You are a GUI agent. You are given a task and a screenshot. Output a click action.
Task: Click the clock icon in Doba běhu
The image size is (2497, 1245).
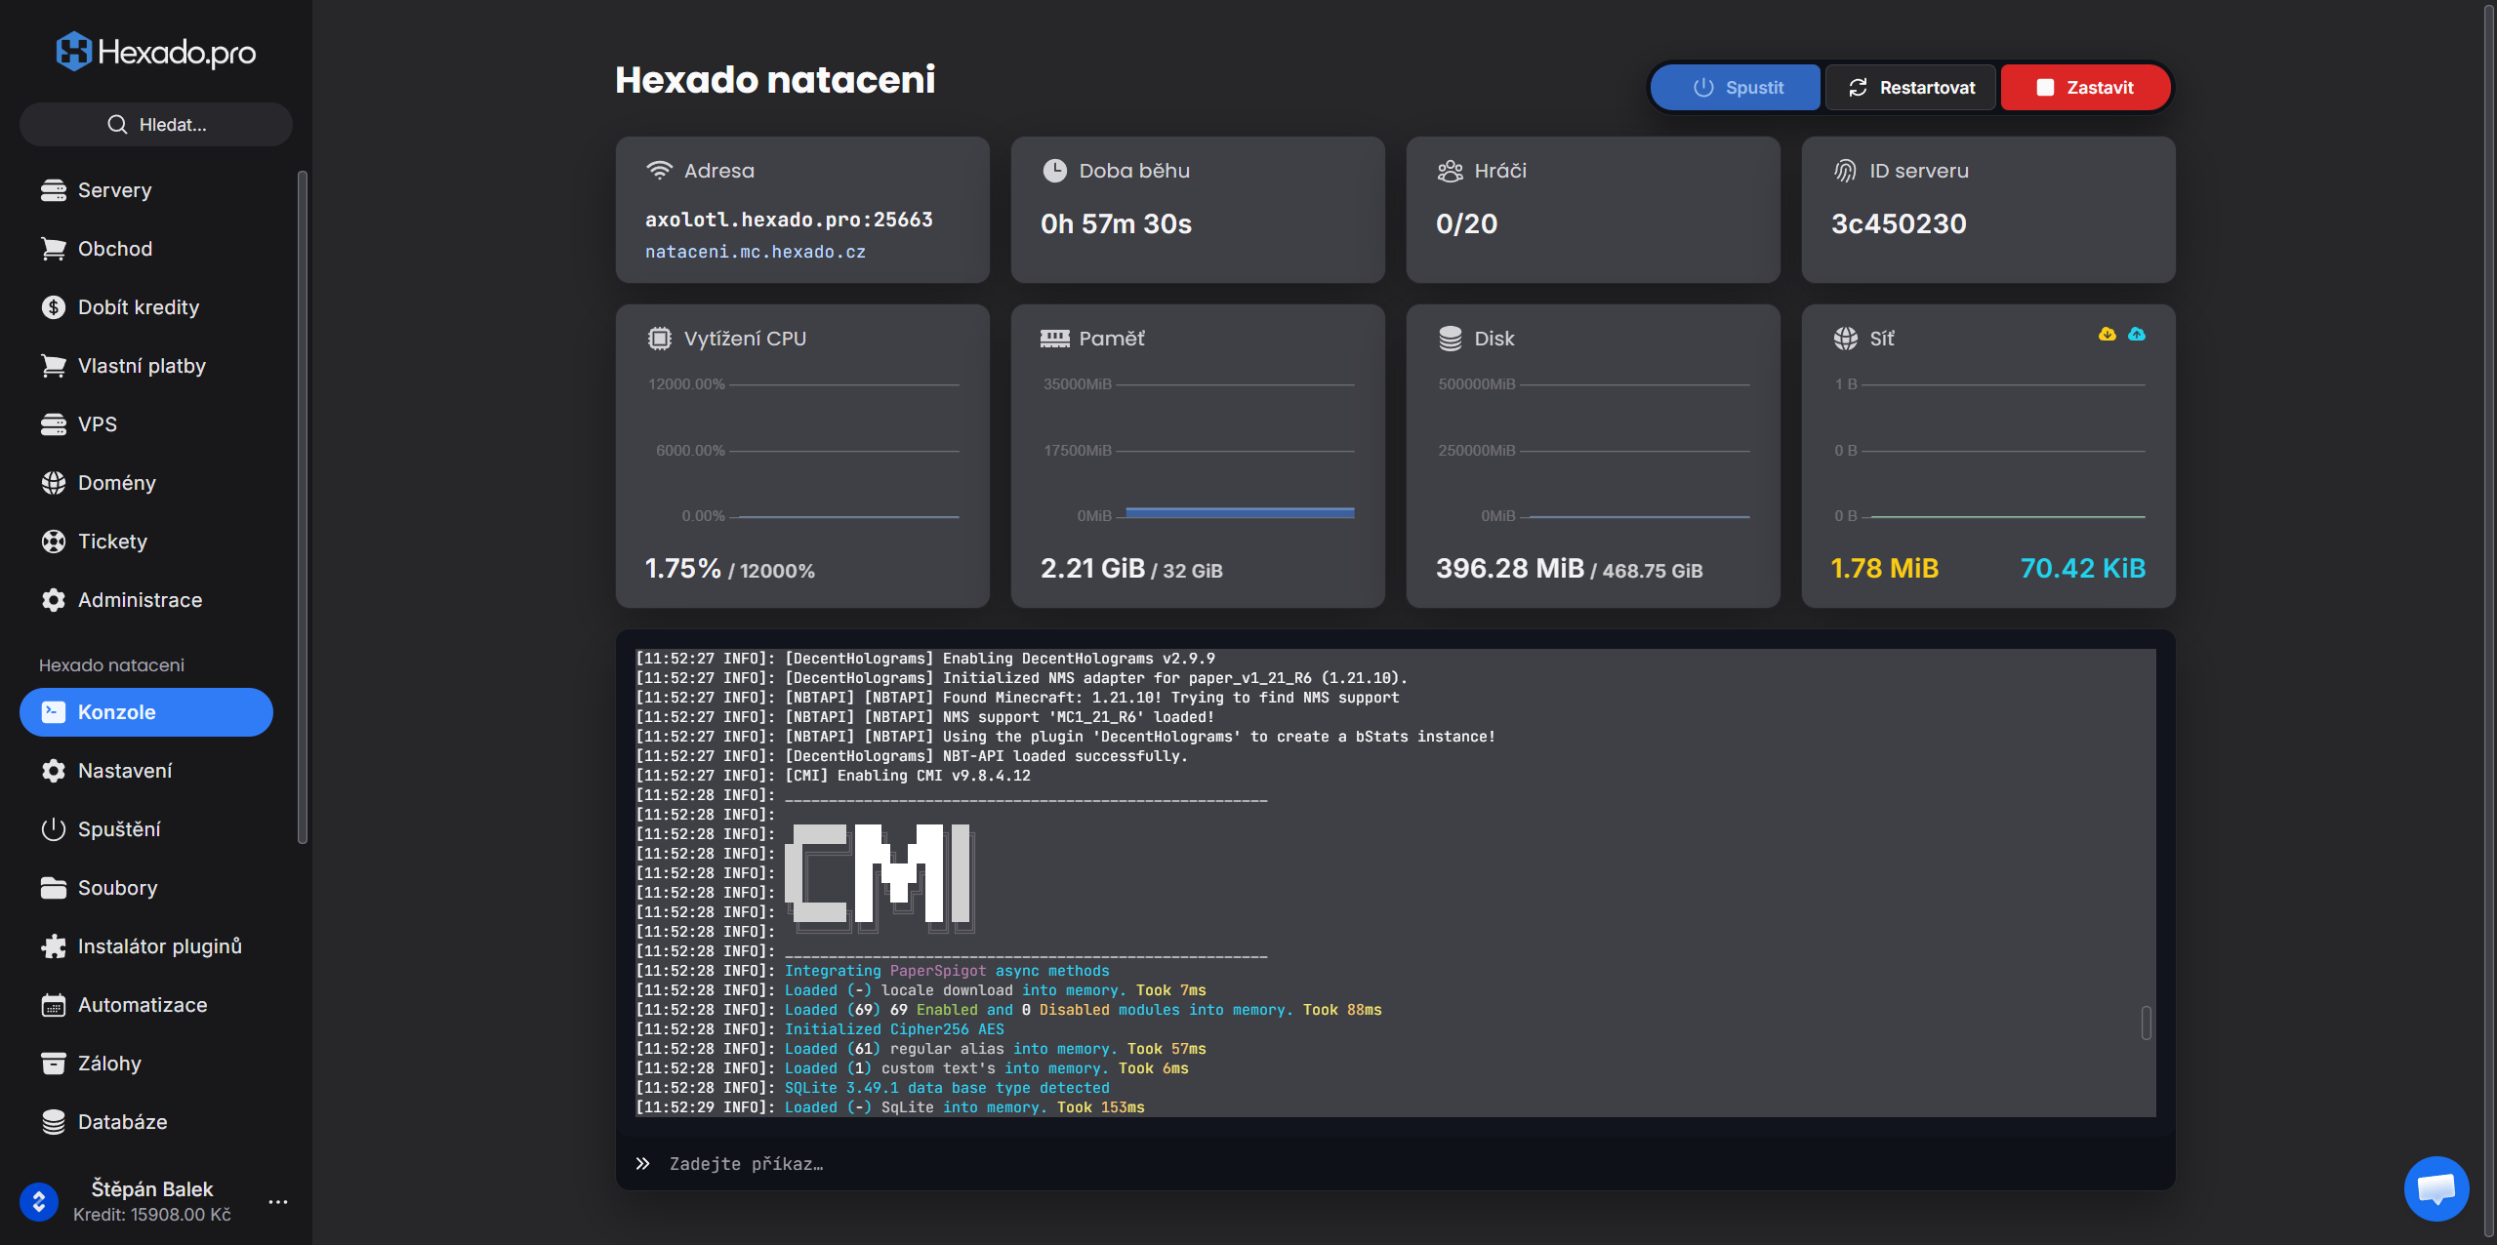tap(1055, 171)
